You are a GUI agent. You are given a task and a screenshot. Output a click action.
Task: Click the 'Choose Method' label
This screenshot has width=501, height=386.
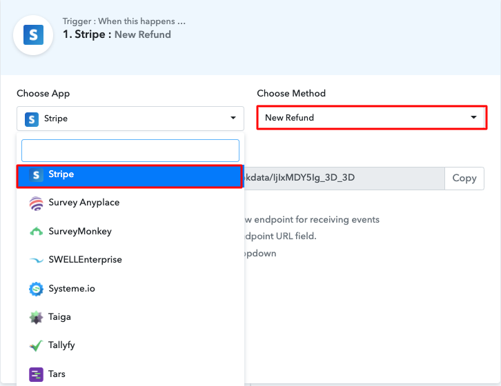(x=291, y=93)
